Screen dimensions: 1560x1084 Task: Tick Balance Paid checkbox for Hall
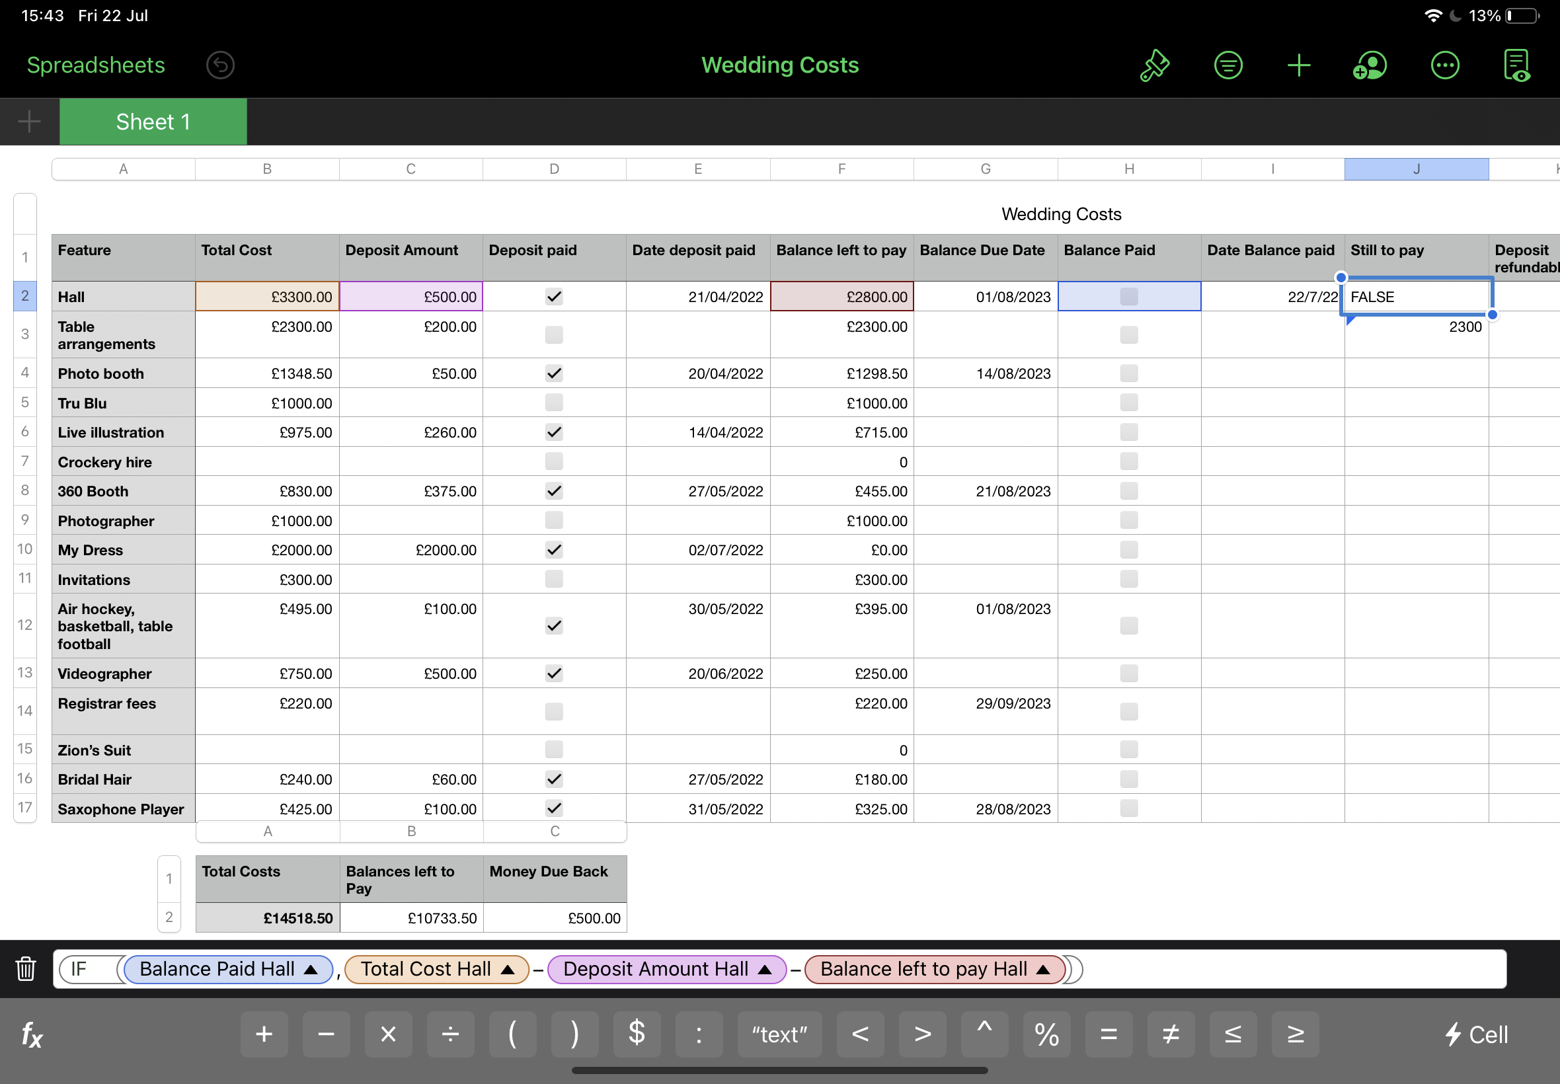click(x=1129, y=297)
